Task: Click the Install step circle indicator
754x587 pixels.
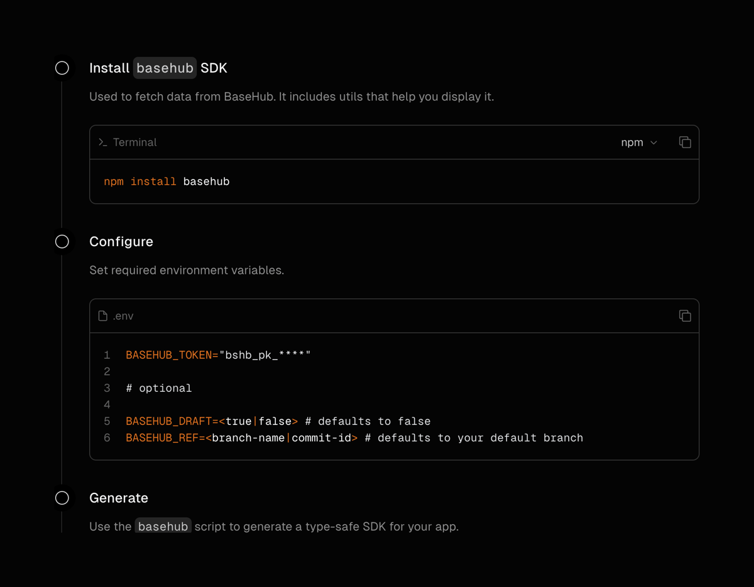Action: (62, 67)
